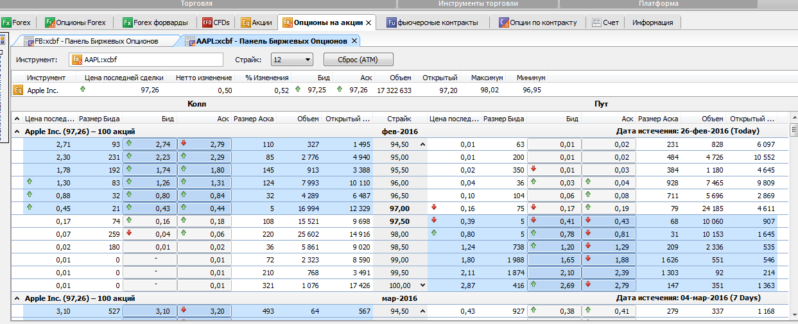This screenshot has width=798, height=324.
Task: Click call bid 0,43 at strike 97,00
Action: pos(149,209)
